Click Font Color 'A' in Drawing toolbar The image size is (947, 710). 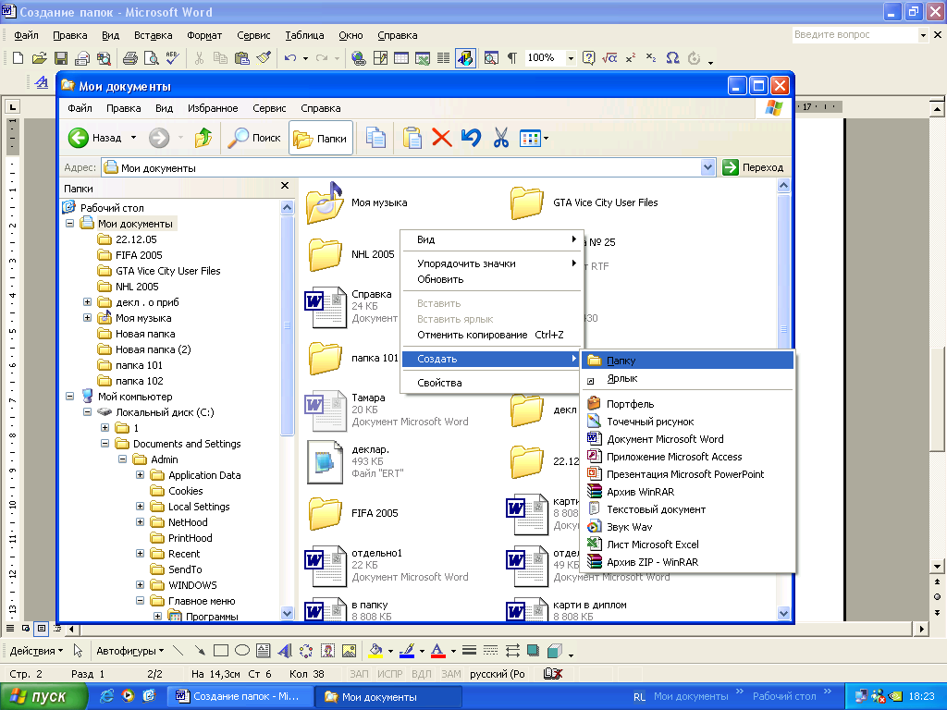(x=438, y=650)
